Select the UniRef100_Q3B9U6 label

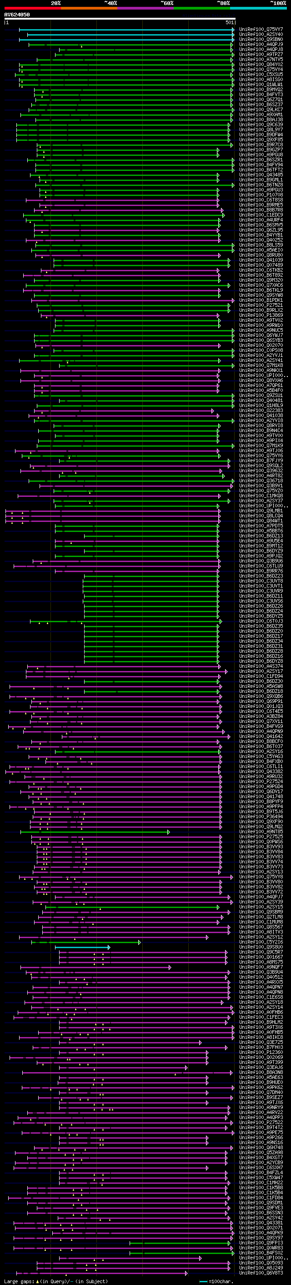click(x=261, y=561)
